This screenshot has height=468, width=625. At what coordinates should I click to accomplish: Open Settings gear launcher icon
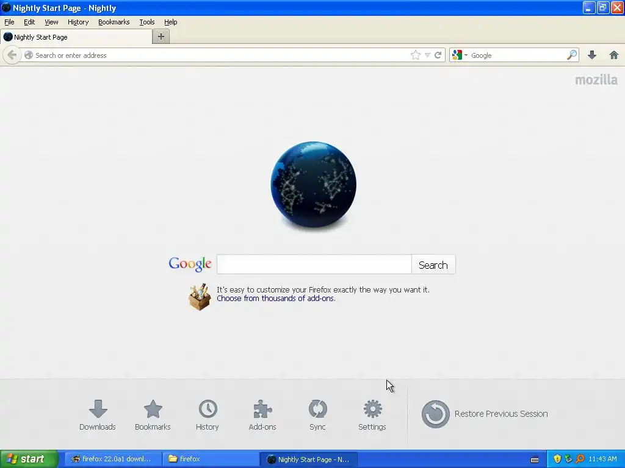(372, 415)
